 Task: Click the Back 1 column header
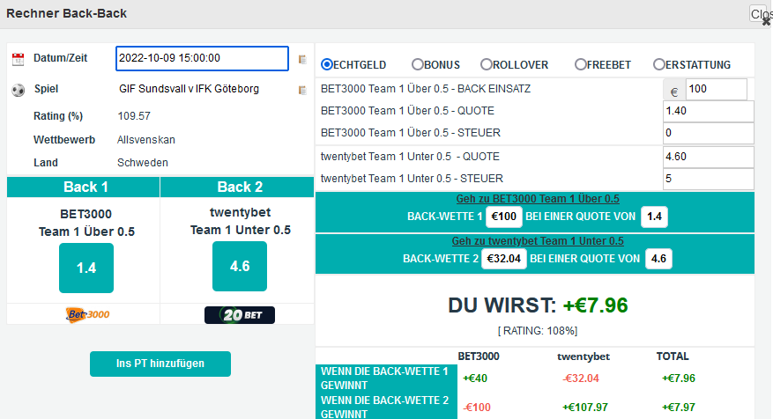pos(84,187)
